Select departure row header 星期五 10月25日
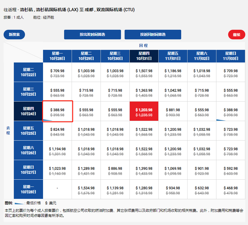248x225 pixels. pos(28,131)
